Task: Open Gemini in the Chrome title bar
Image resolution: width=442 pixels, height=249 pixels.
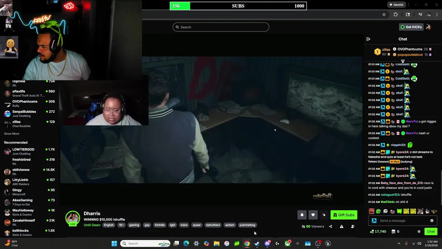Action: 396,5
